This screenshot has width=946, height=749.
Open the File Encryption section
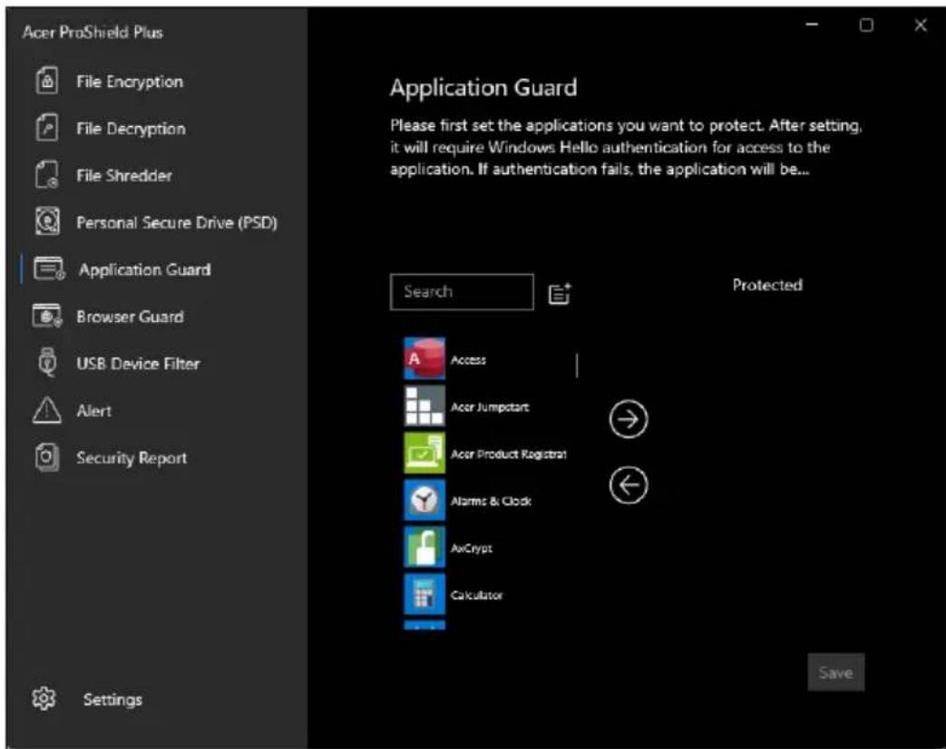tap(130, 82)
